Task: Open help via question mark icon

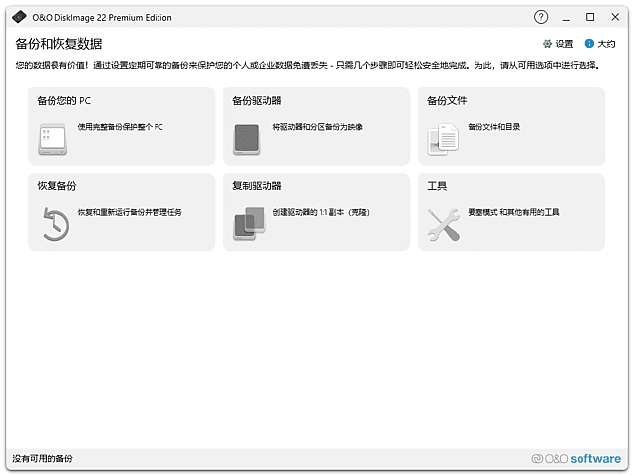Action: 541,17
